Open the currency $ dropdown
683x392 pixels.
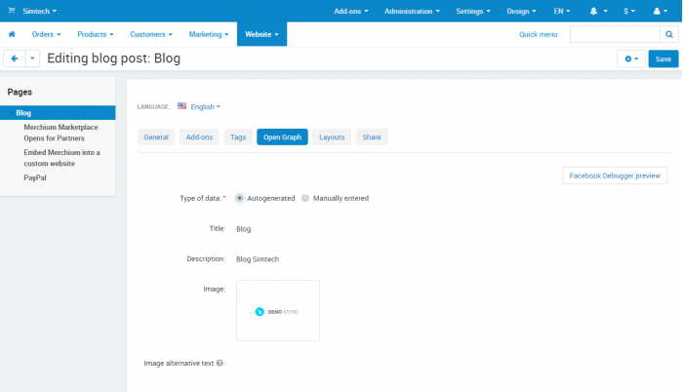(x=629, y=11)
